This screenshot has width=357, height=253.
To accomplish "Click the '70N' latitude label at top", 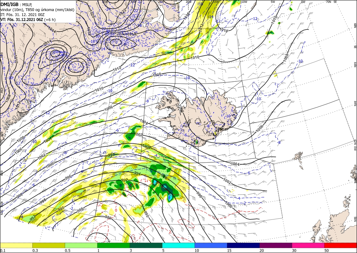I will click(x=328, y=2).
